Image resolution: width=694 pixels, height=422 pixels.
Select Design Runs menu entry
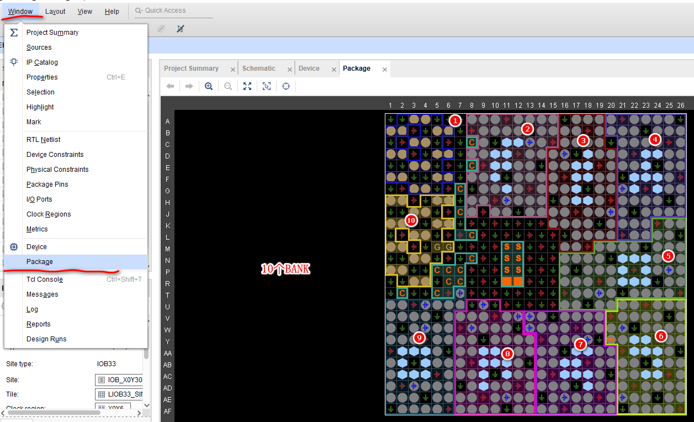tap(76, 339)
